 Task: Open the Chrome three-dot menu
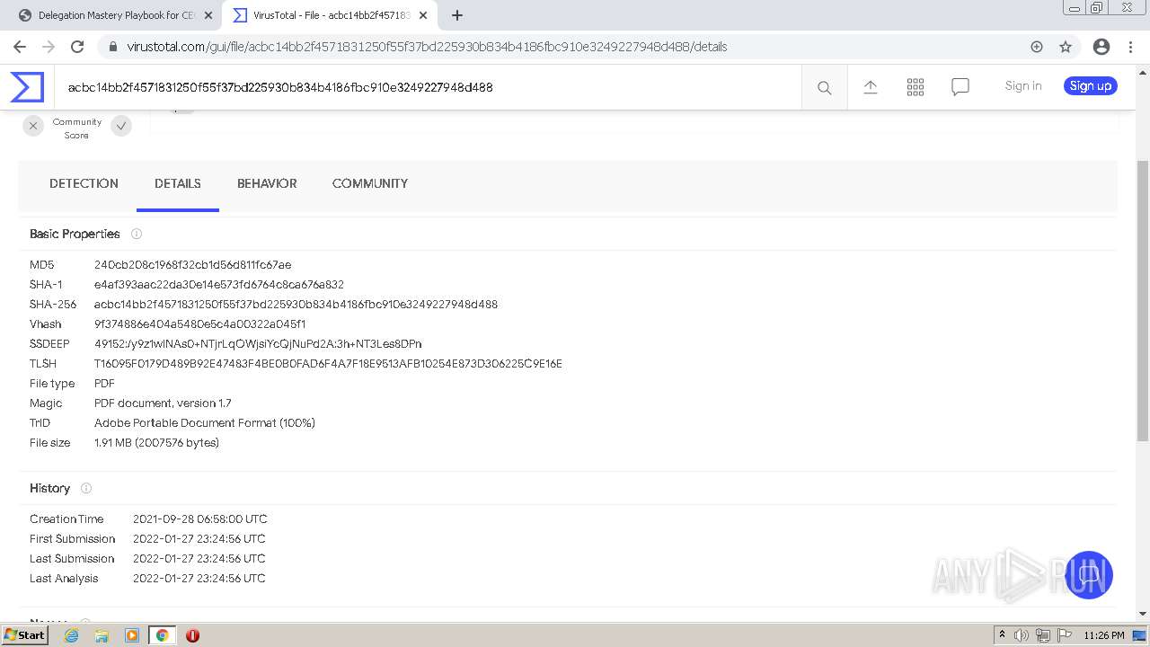coord(1130,47)
